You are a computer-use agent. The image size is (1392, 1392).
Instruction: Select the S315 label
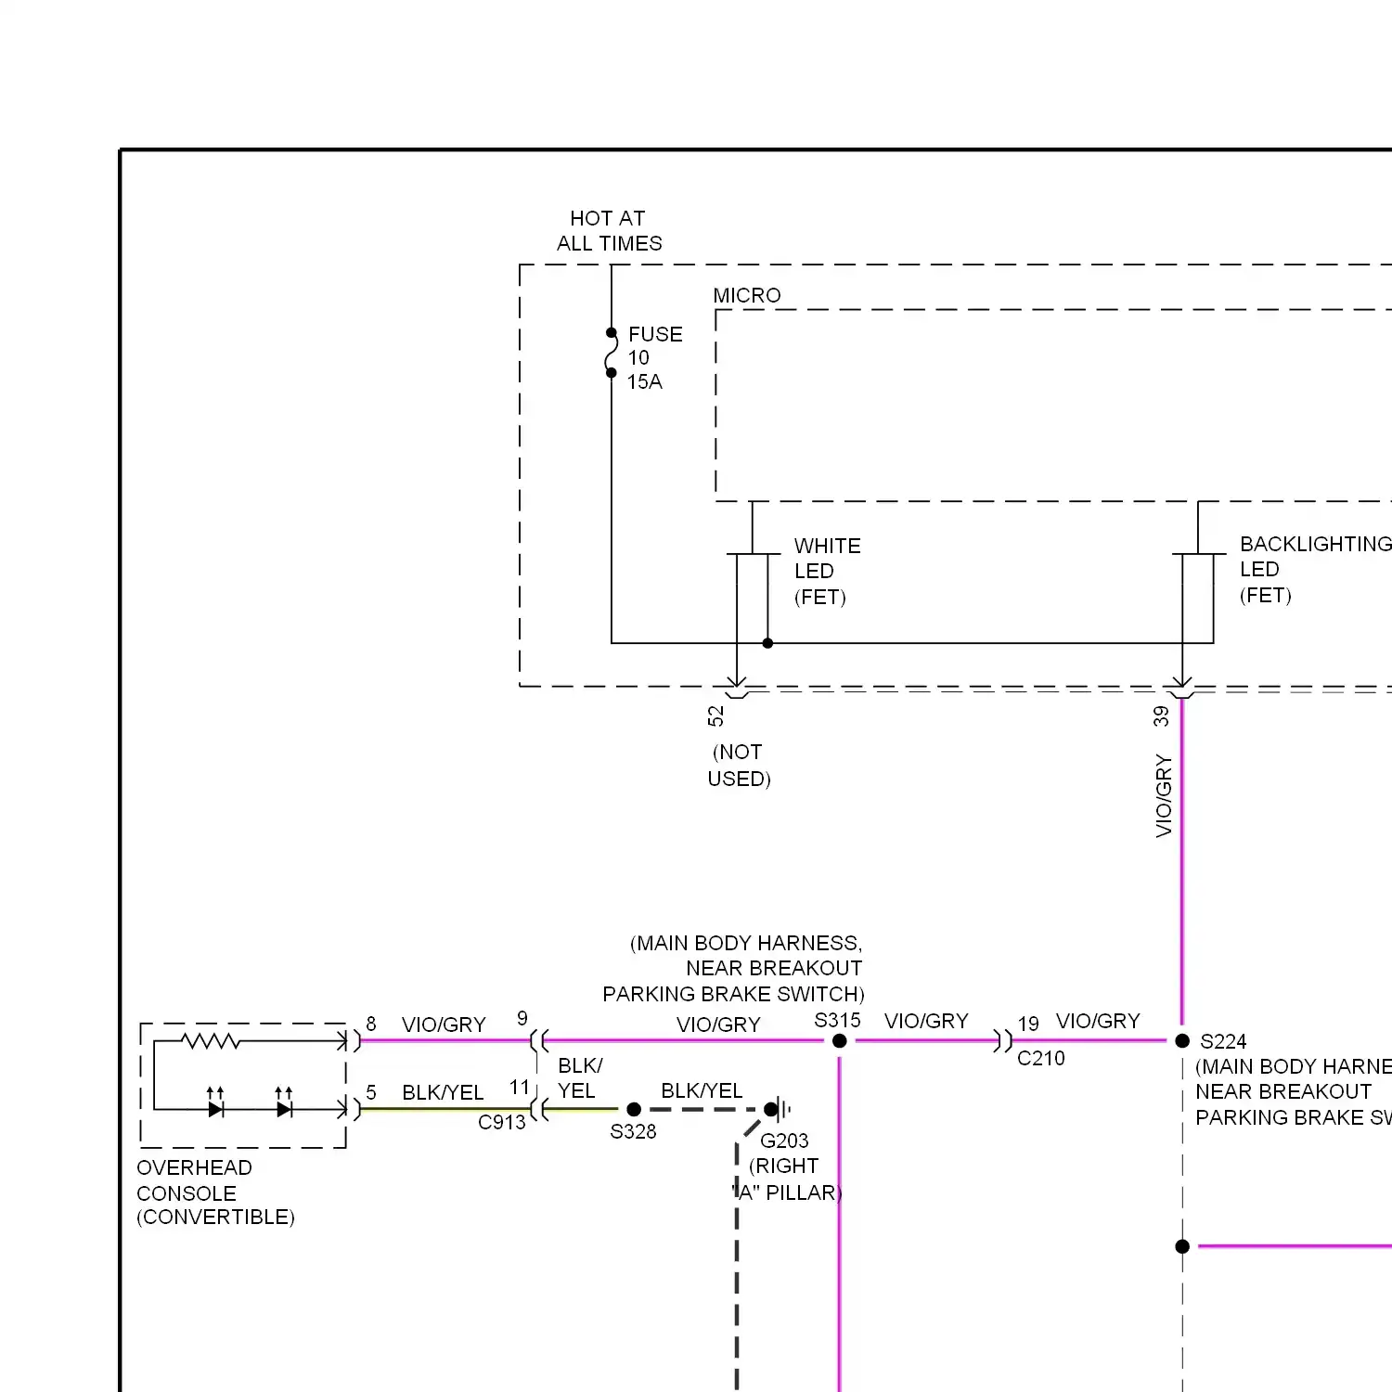click(x=838, y=1020)
